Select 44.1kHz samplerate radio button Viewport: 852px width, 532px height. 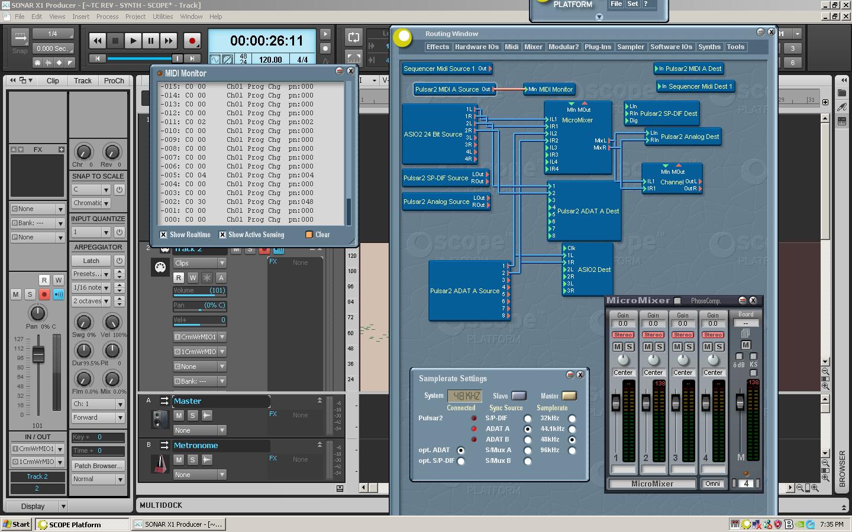coord(572,429)
